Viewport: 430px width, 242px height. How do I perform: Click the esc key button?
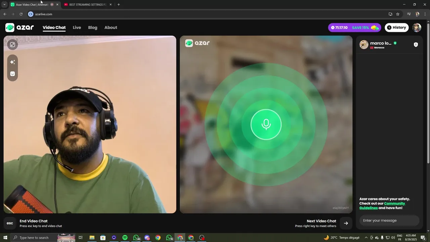[10, 223]
